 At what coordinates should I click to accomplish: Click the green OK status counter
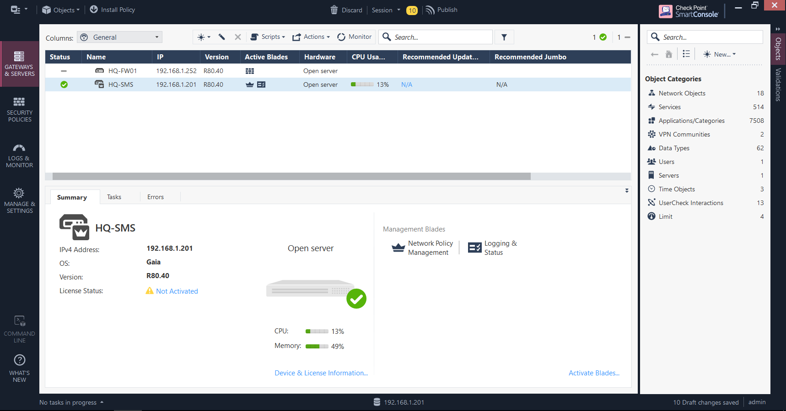(x=600, y=37)
